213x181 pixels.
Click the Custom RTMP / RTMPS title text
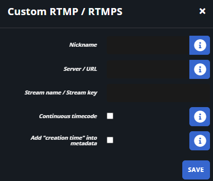click(65, 12)
